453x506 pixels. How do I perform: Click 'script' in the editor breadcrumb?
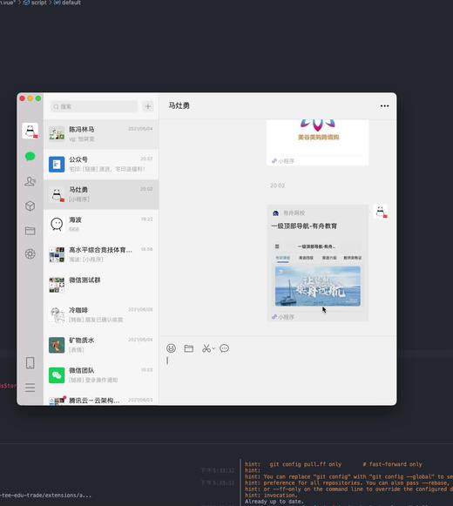(x=39, y=3)
